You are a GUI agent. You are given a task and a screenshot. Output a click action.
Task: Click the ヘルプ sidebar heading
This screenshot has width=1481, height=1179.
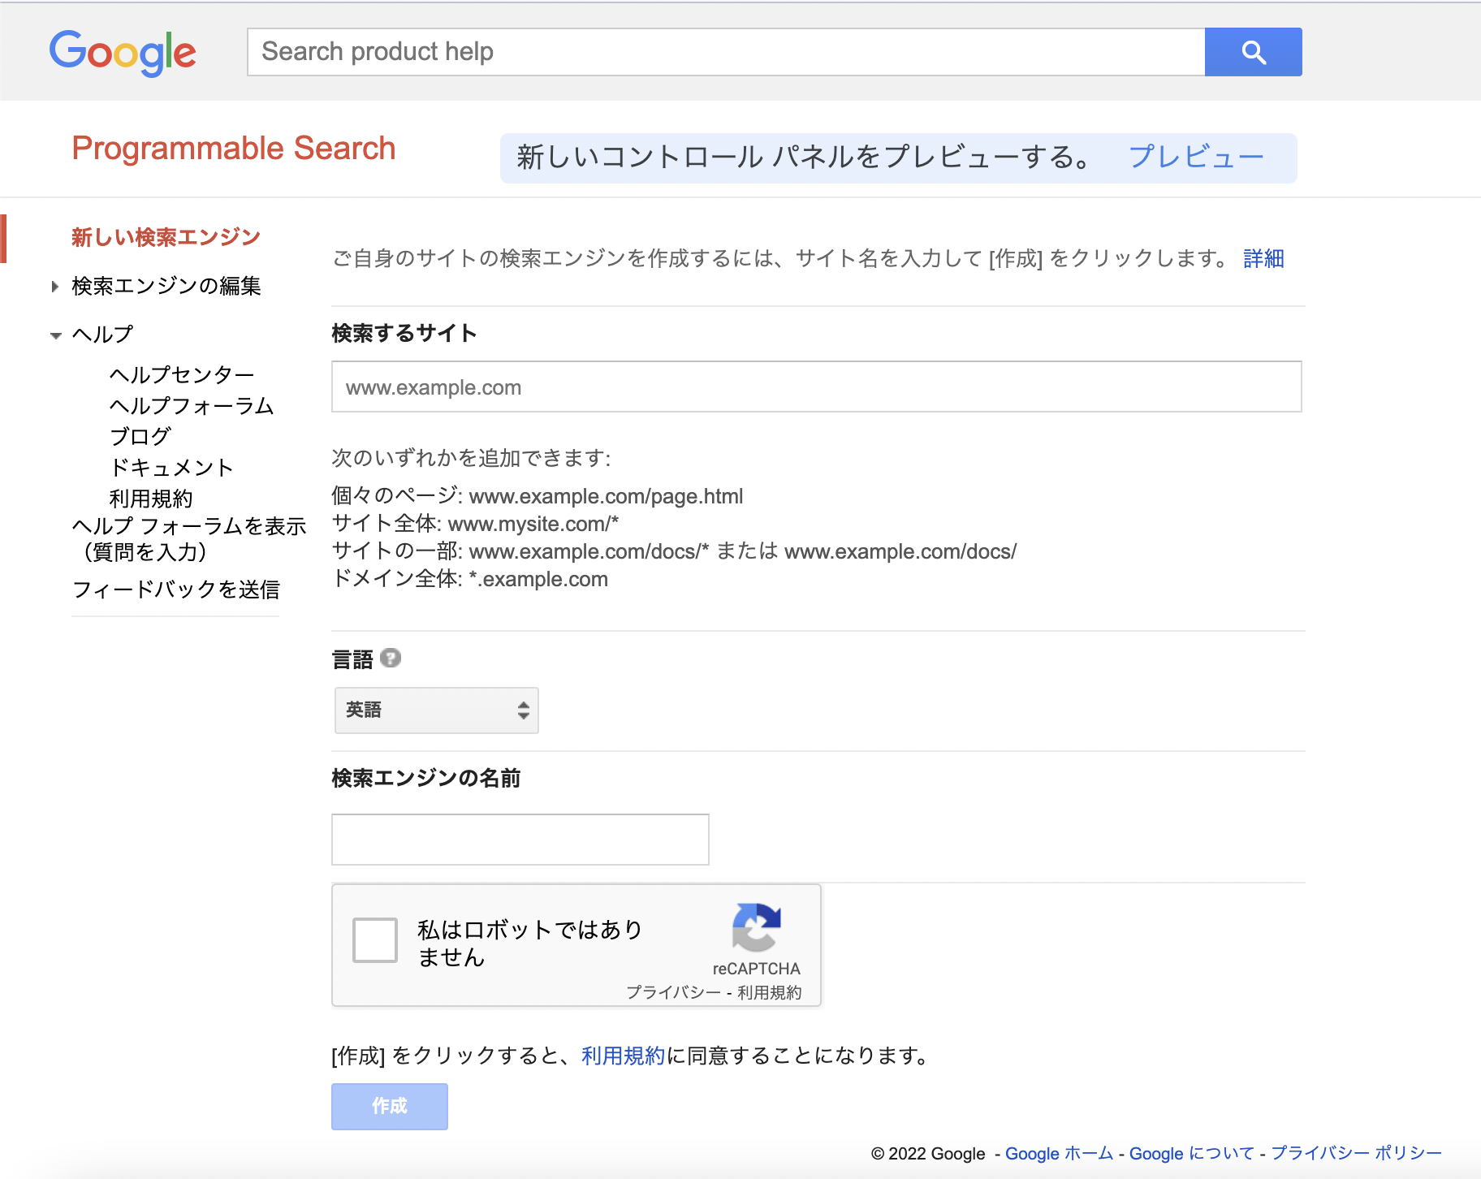coord(102,335)
